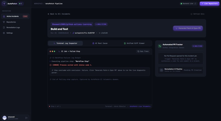Open Repositories in the sidebar
The width and height of the screenshot is (221, 121).
pyautogui.click(x=15, y=22)
